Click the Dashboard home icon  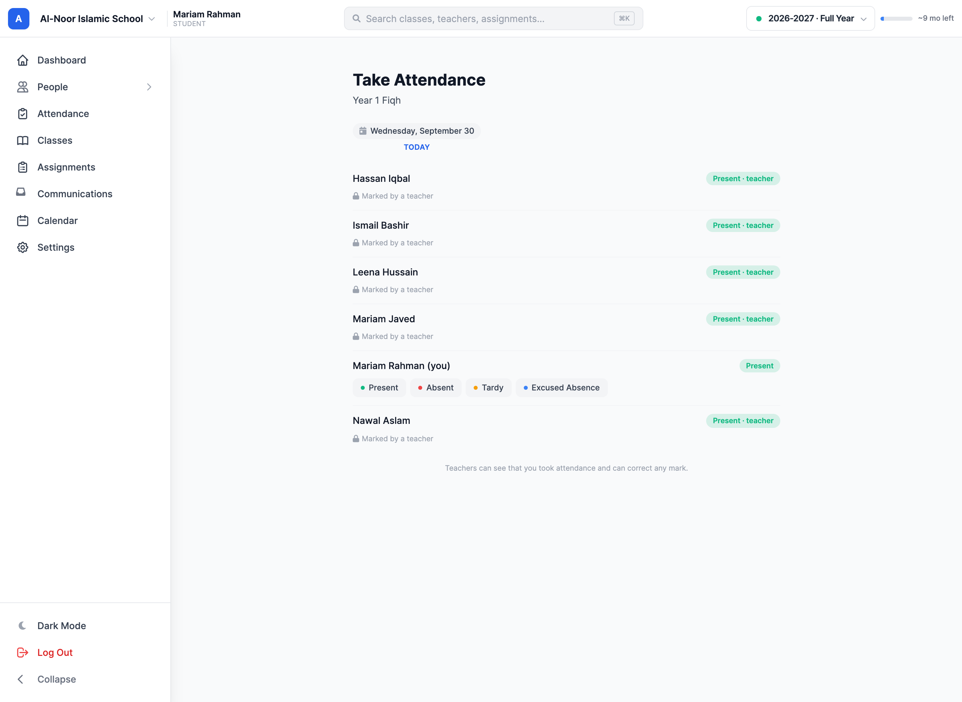[22, 61]
